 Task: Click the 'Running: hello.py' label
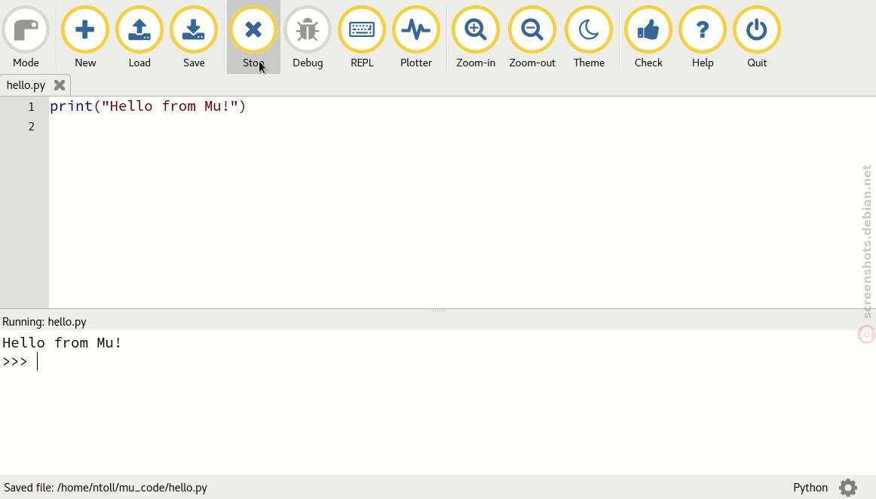(44, 322)
